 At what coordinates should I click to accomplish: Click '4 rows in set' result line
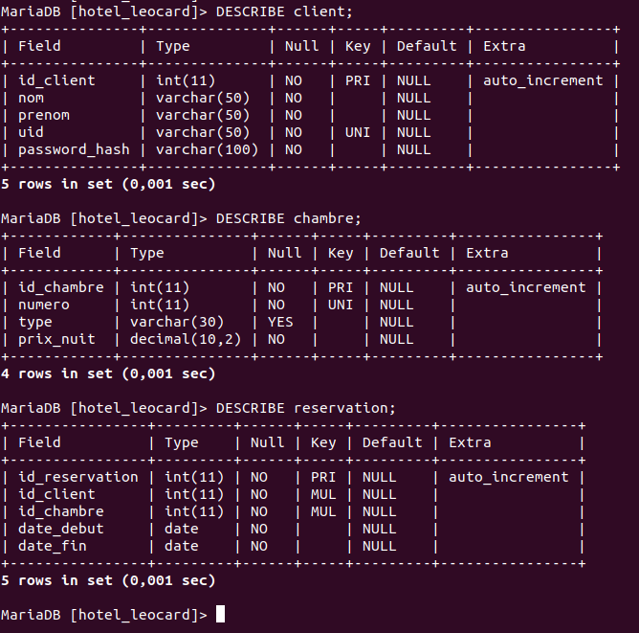(x=107, y=373)
